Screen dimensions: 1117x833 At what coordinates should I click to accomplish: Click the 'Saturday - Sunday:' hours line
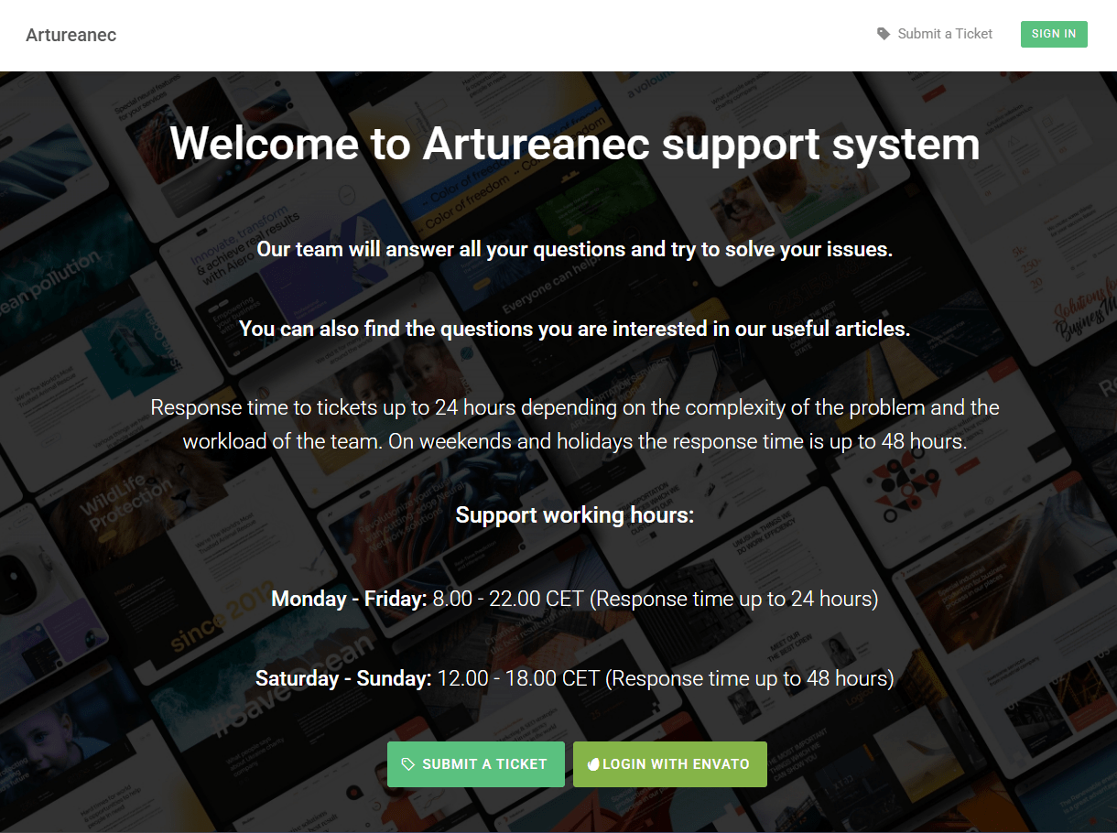pyautogui.click(x=575, y=679)
